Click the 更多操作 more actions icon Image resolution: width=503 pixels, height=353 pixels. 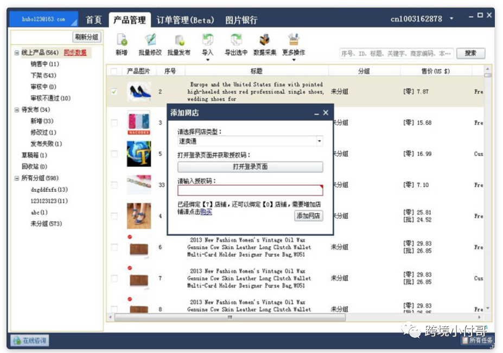point(294,40)
